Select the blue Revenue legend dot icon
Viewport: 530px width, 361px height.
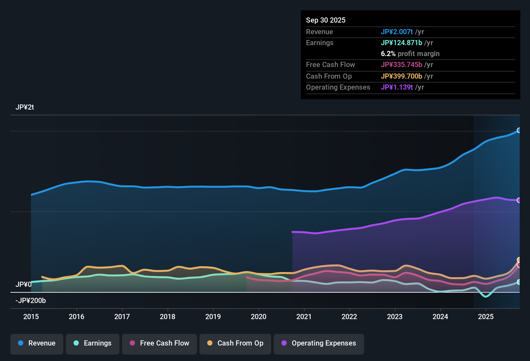pos(20,343)
